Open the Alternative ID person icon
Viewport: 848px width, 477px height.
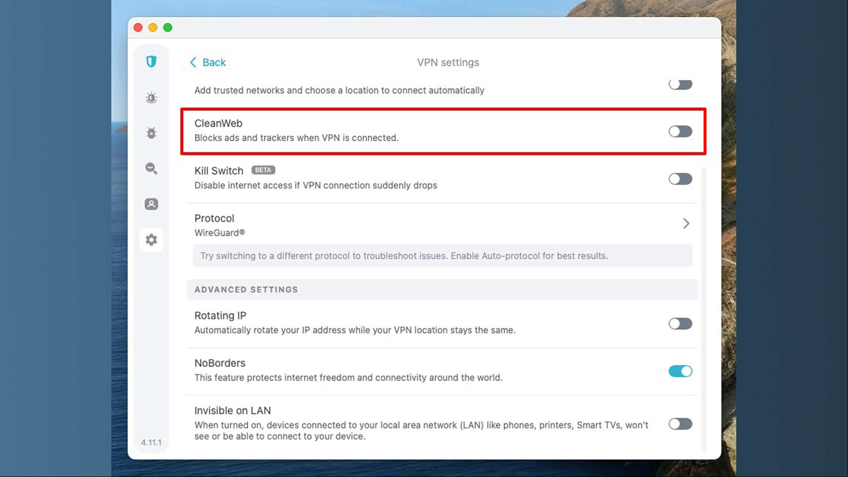pos(151,204)
